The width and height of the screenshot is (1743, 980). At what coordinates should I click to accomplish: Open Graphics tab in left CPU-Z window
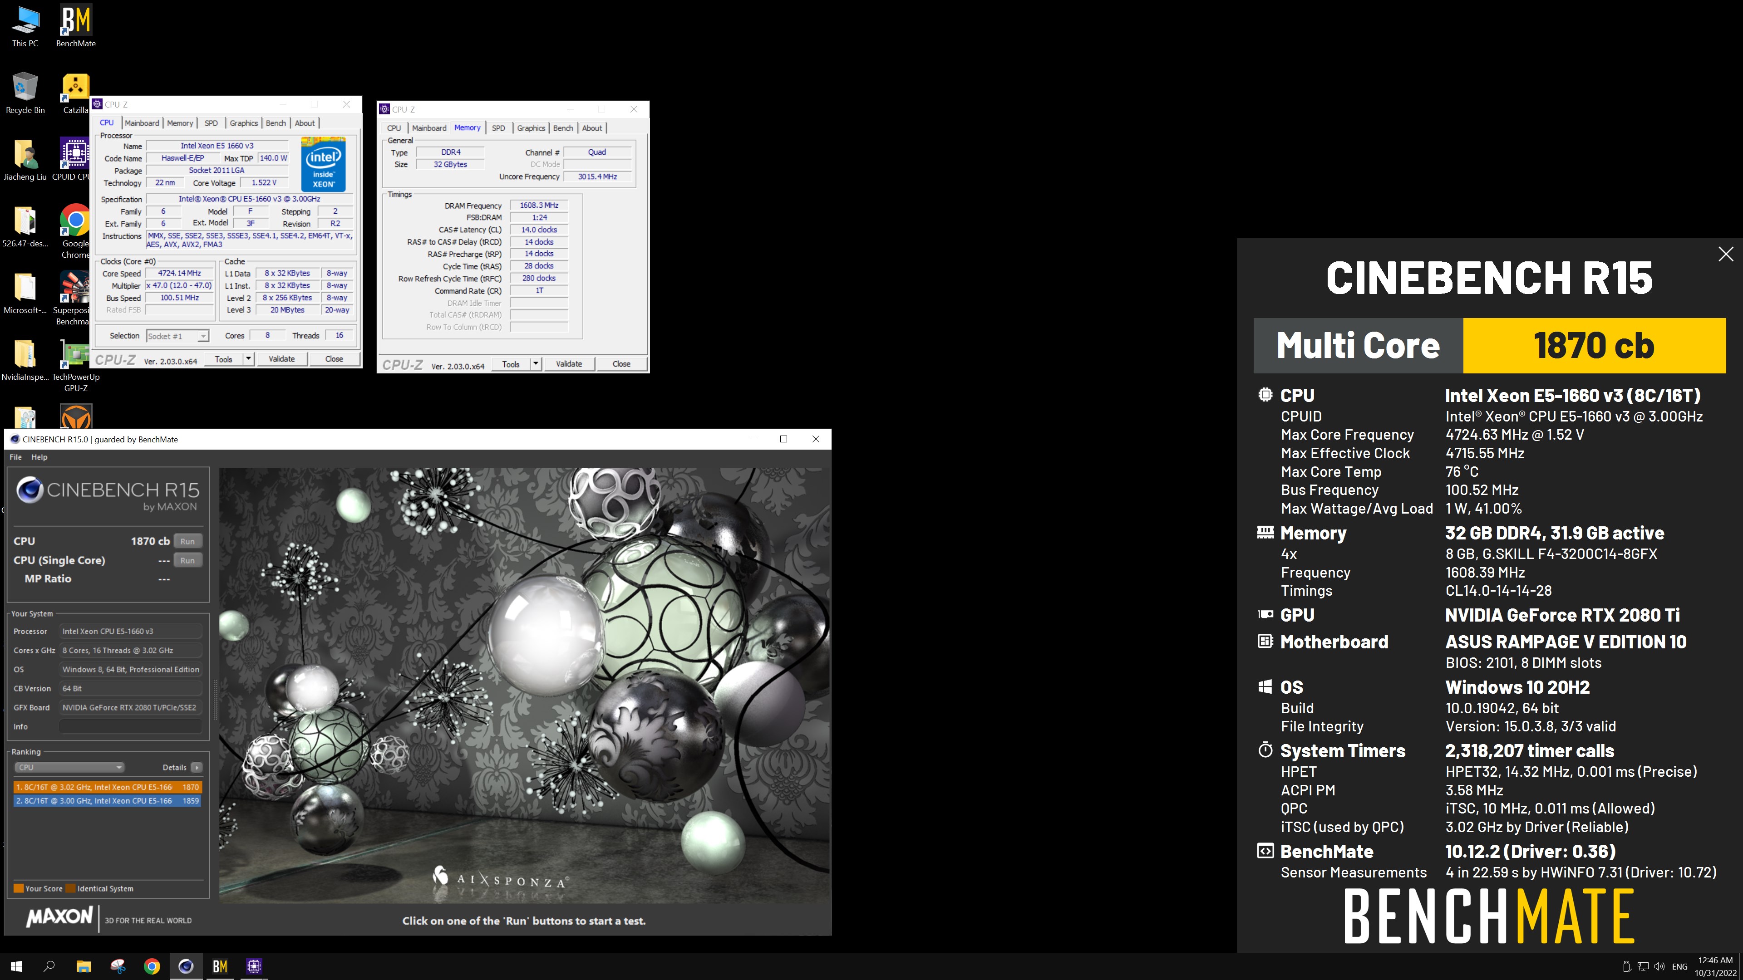coord(244,123)
